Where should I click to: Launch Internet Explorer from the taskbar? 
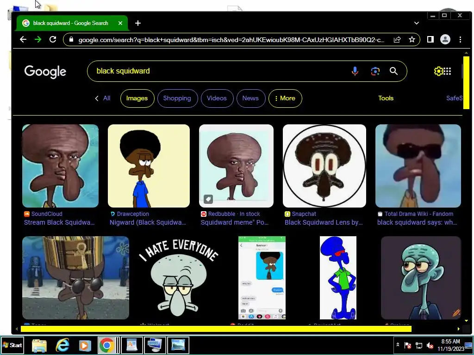click(x=62, y=345)
